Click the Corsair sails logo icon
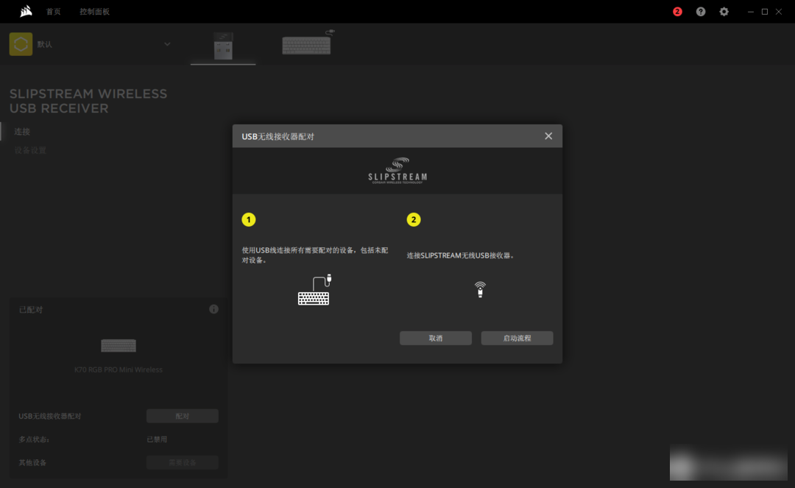The image size is (795, 488). click(x=26, y=11)
